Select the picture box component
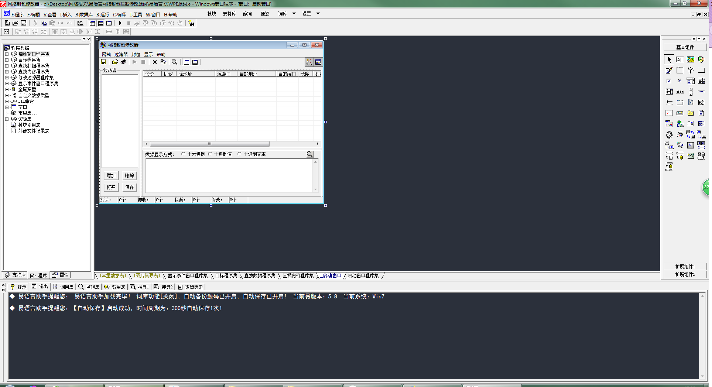This screenshot has width=712, height=387. (x=690, y=59)
